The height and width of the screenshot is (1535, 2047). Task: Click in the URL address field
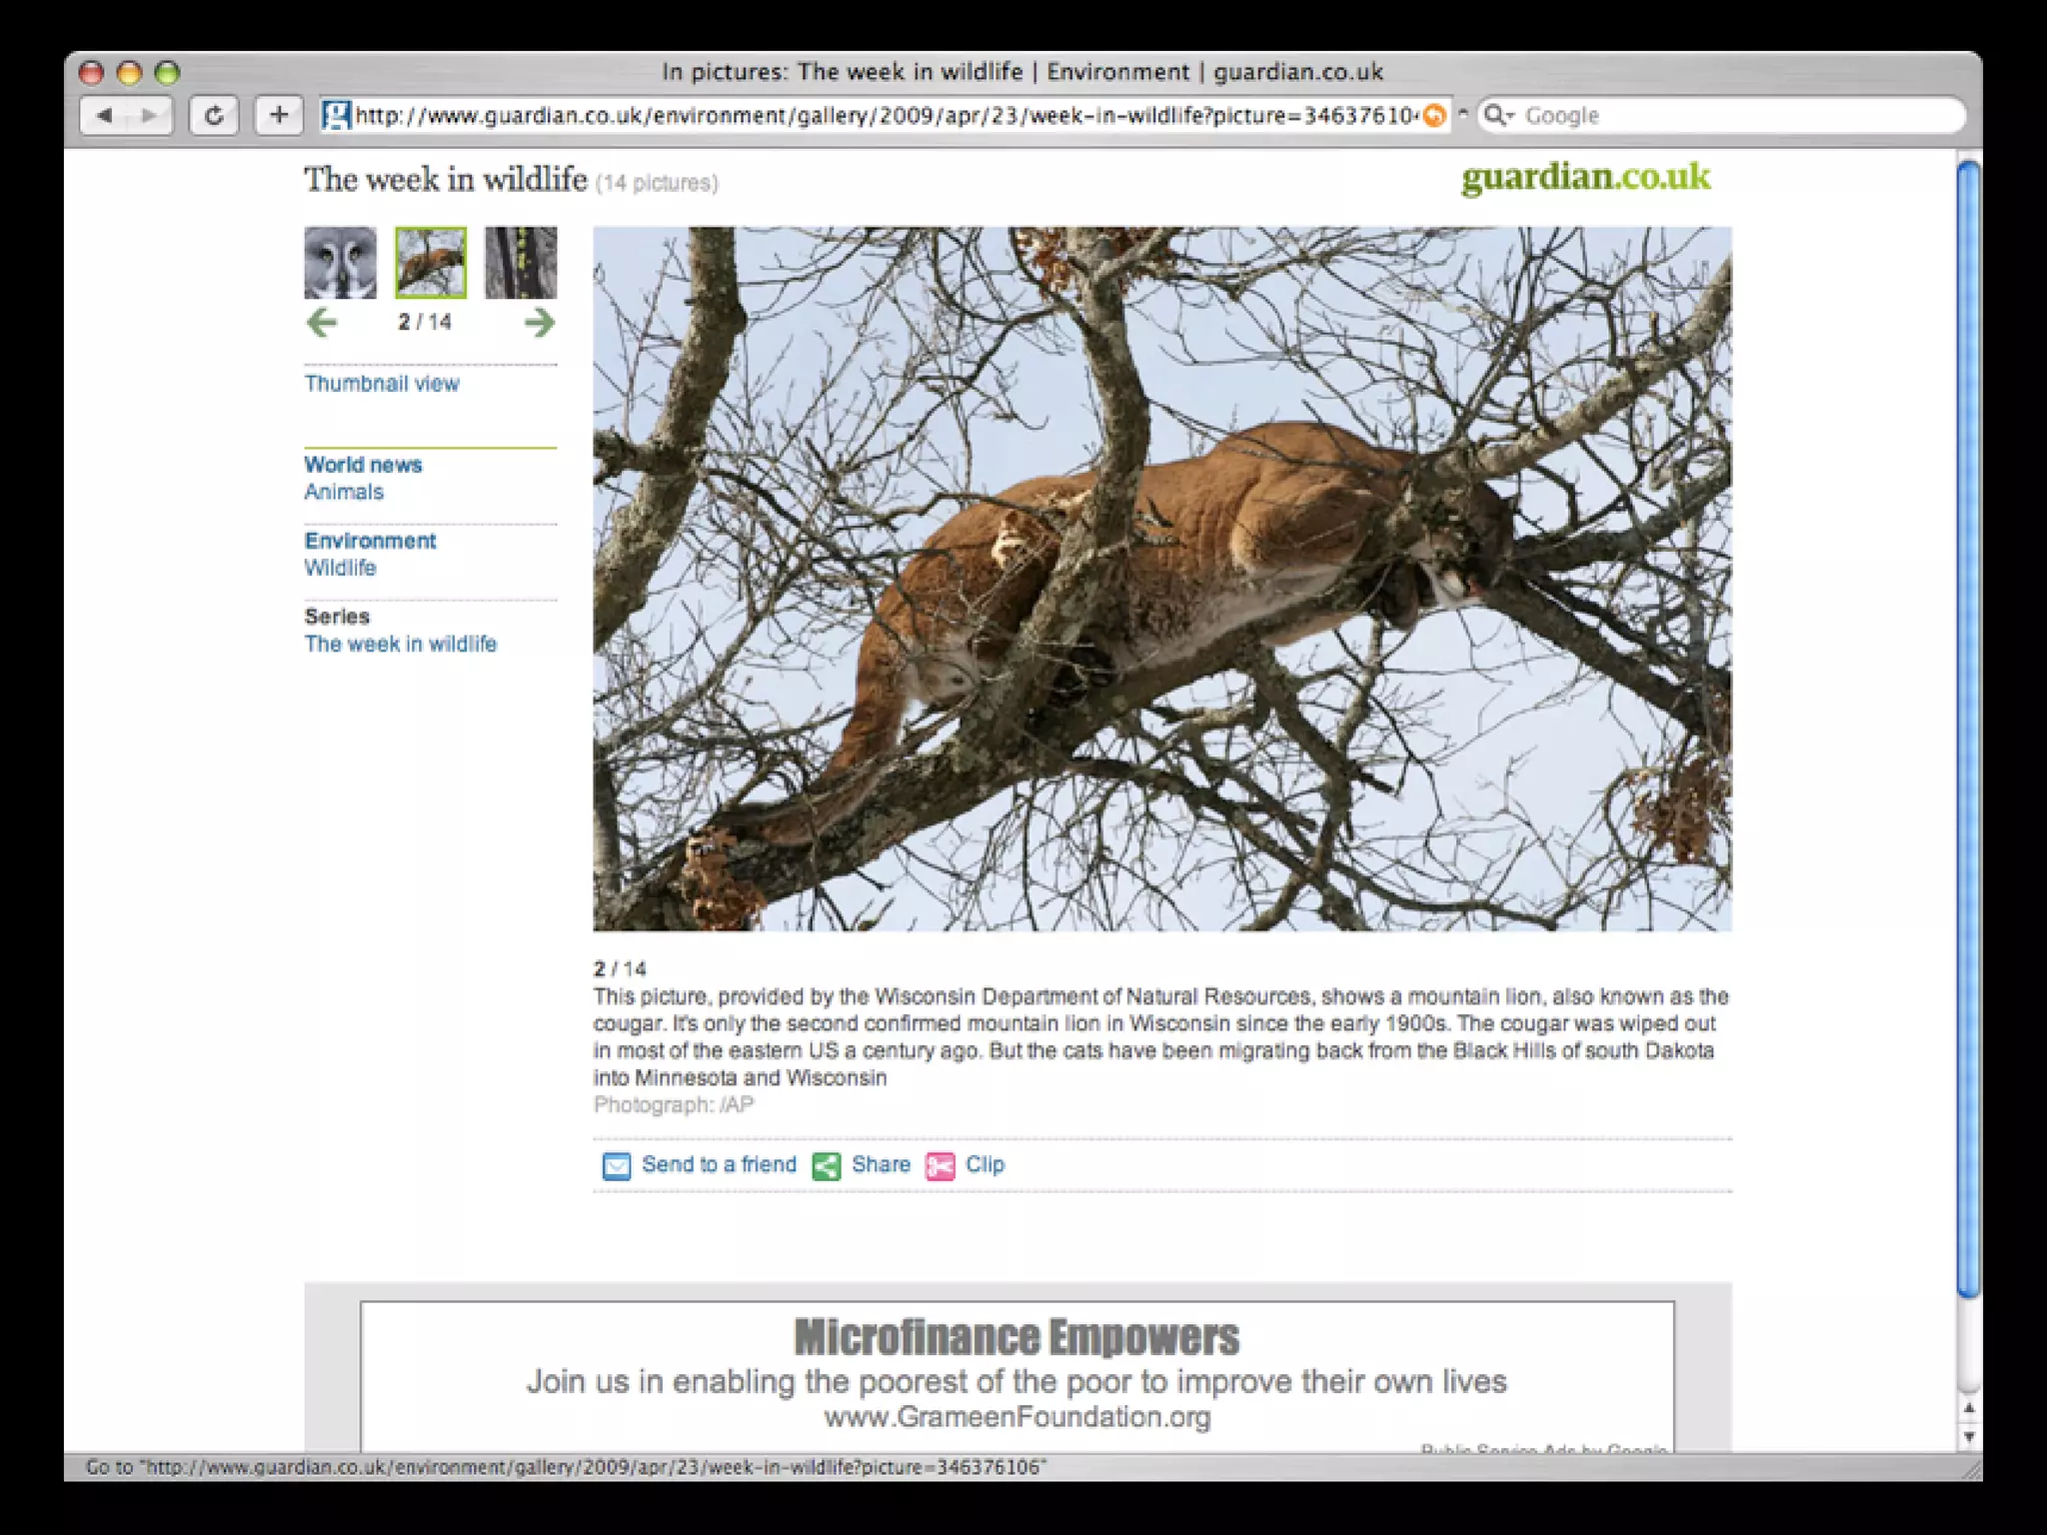[x=880, y=116]
